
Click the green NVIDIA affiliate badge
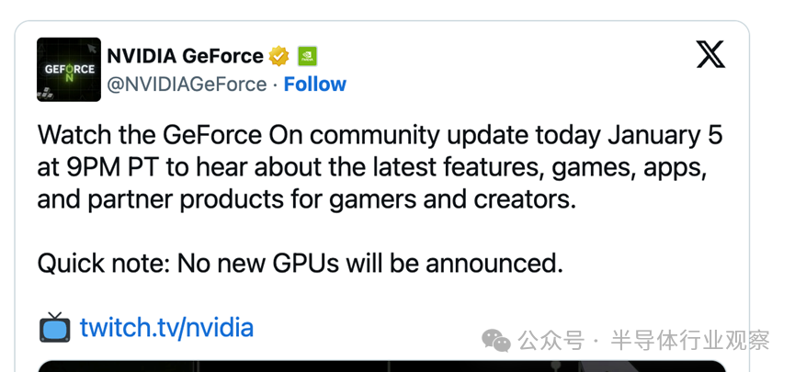pos(308,56)
